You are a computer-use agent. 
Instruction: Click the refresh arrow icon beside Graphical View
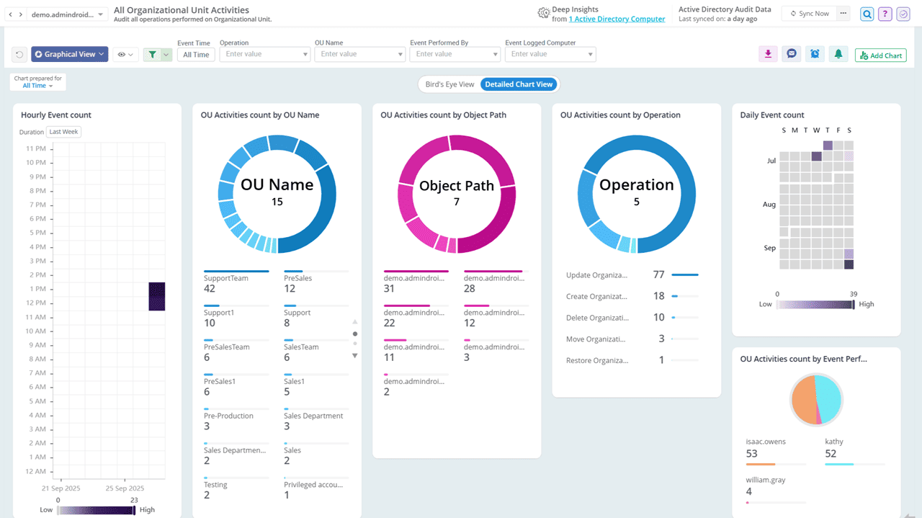click(x=20, y=55)
